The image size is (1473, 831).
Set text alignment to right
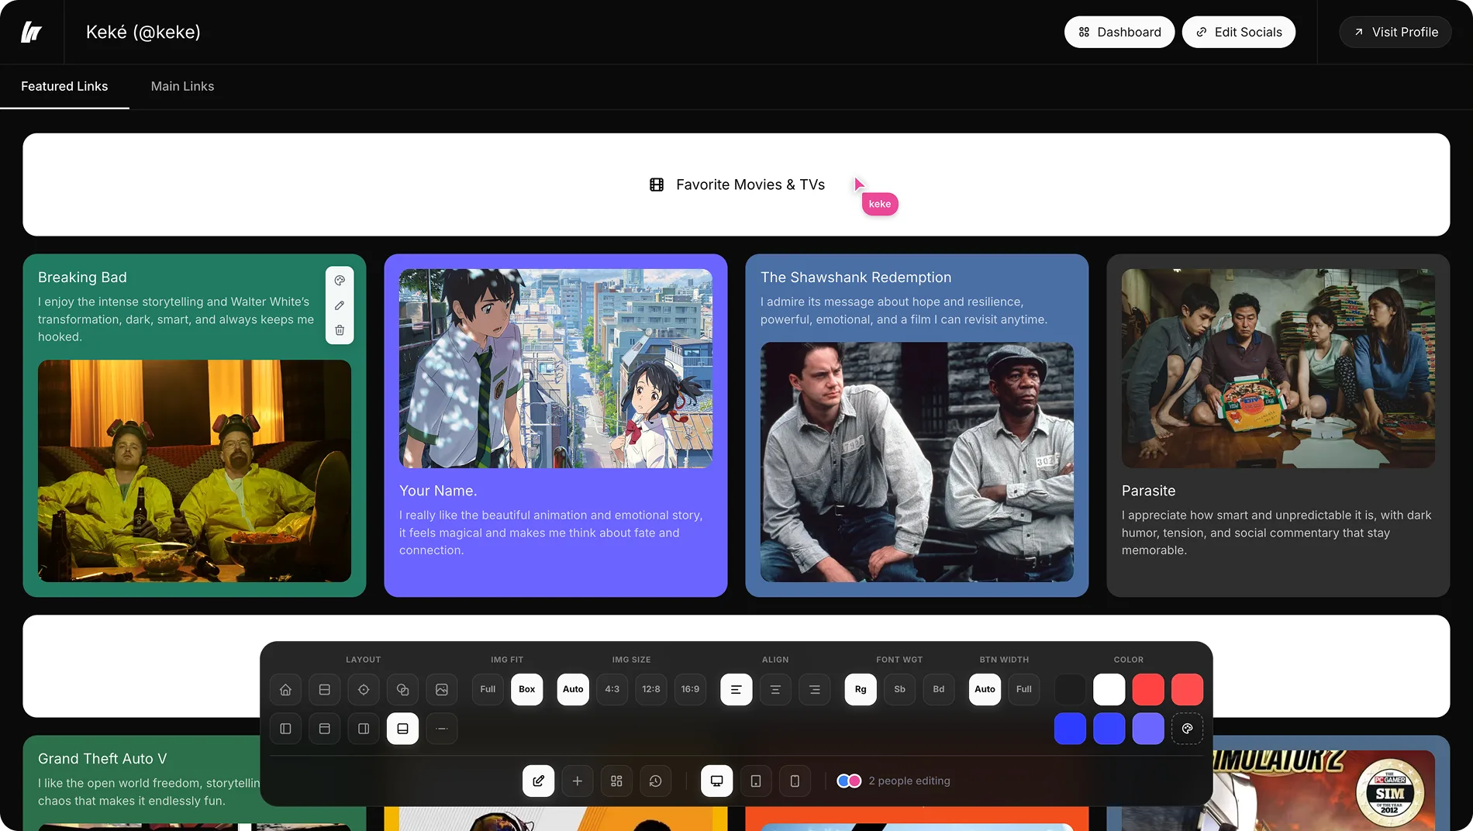[814, 689]
